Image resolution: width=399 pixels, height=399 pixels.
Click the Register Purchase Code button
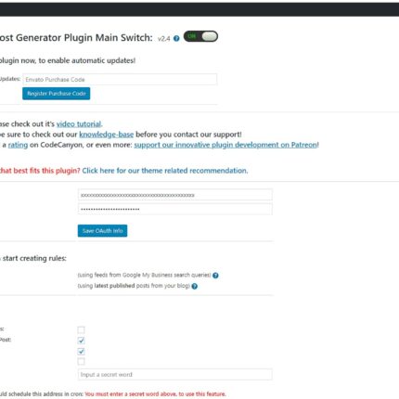(x=57, y=94)
